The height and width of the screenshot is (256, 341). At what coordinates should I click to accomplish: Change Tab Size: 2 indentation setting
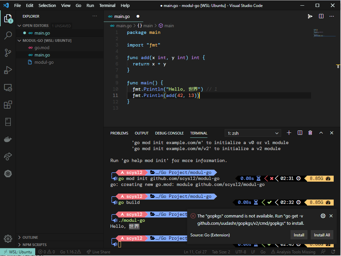221,252
